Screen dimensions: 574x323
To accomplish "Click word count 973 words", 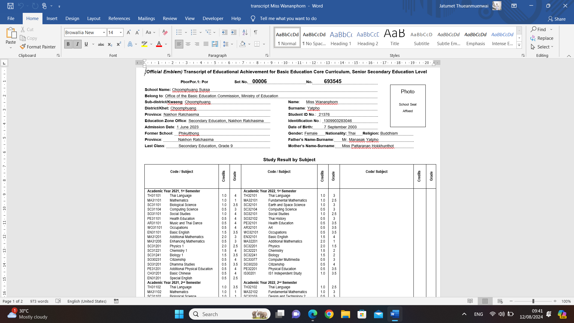I will click(x=39, y=301).
